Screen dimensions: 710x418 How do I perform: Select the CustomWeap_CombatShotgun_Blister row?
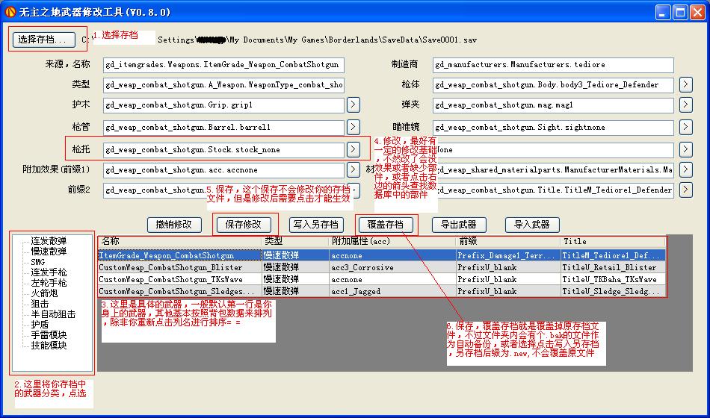[x=179, y=267]
